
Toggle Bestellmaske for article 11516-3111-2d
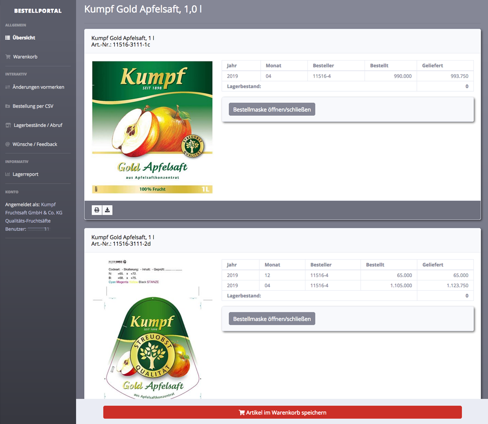coord(272,318)
